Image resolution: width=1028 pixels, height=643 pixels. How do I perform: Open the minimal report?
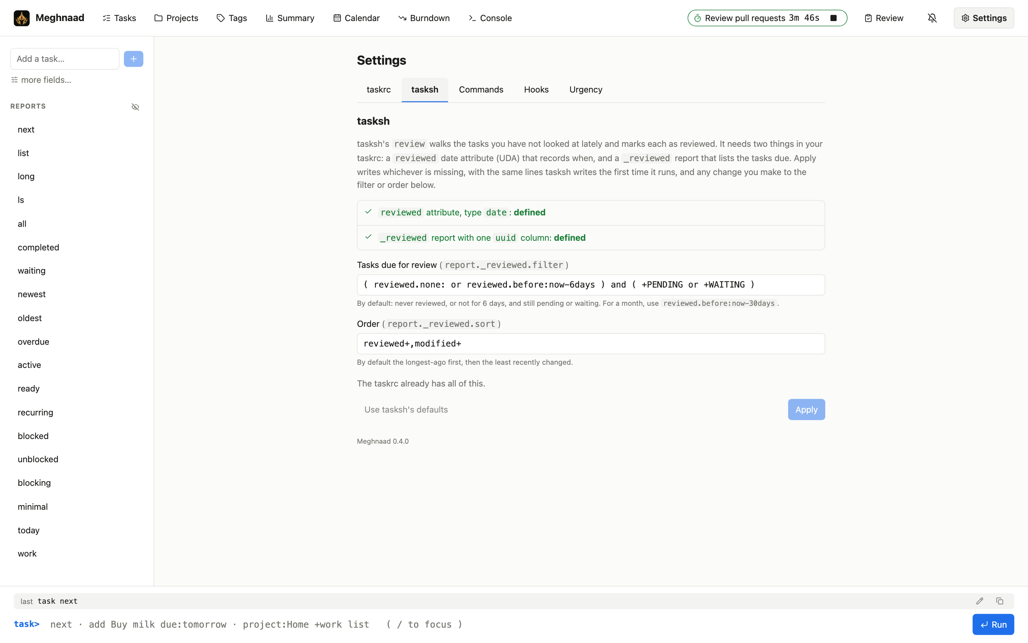(77, 507)
